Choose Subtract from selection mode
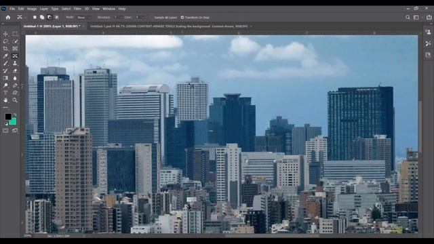 50,18
